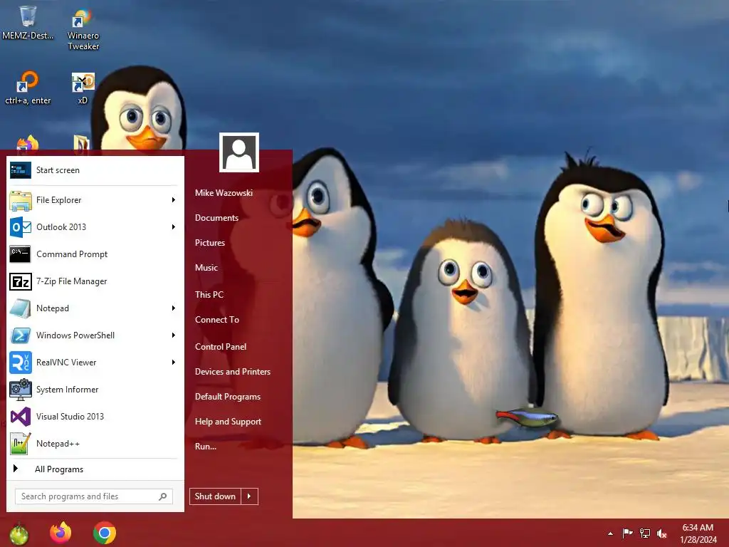Open Documents from start menu
The image size is (729, 547).
click(x=216, y=218)
